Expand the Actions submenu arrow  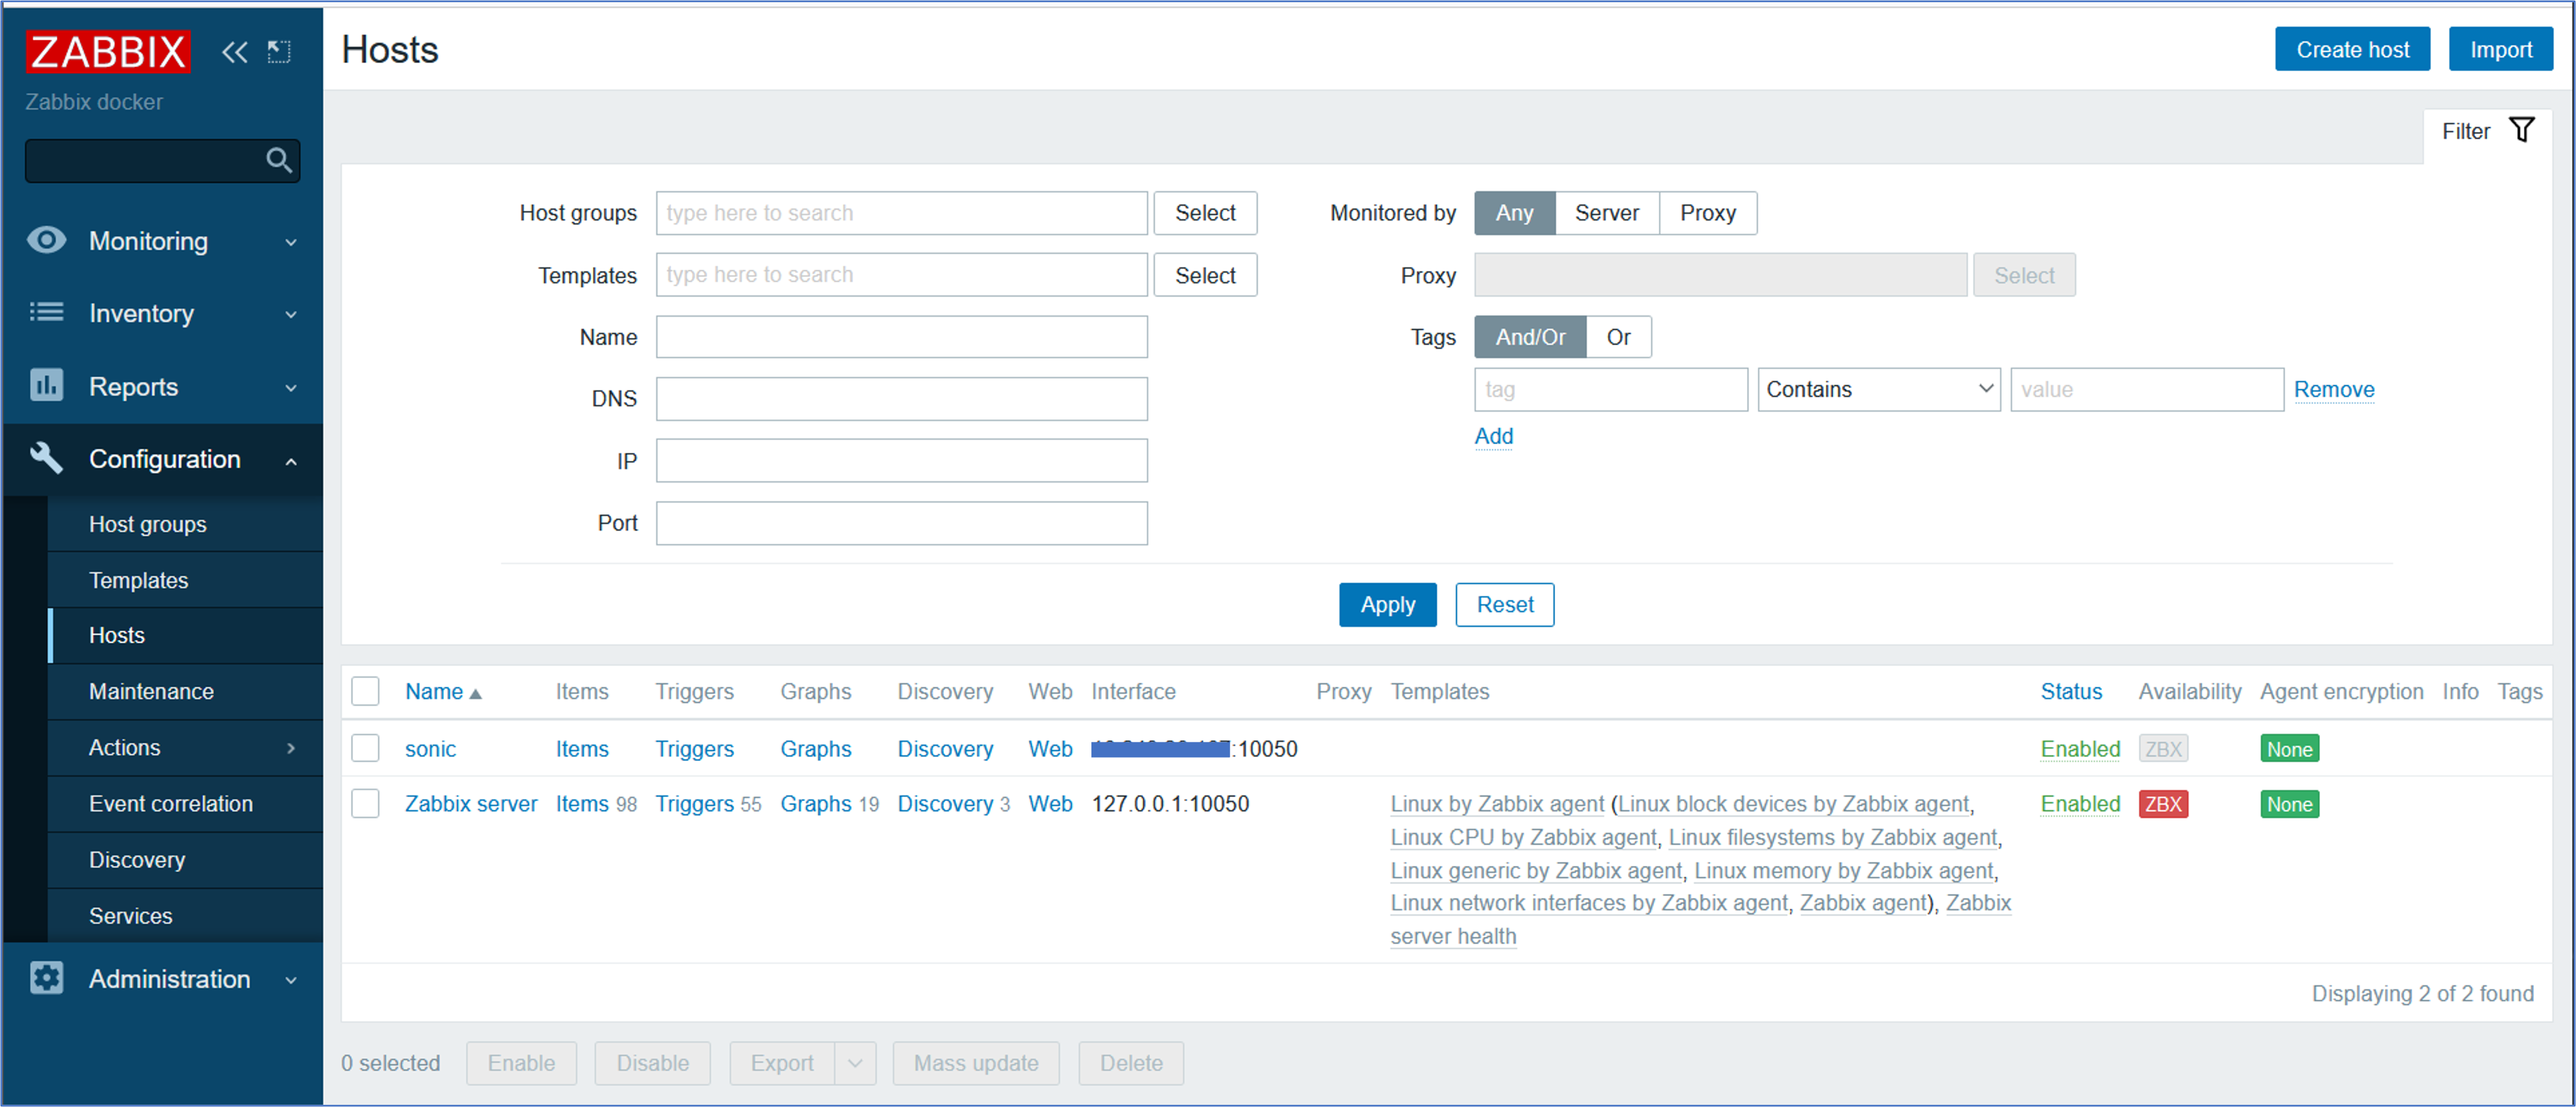click(291, 748)
